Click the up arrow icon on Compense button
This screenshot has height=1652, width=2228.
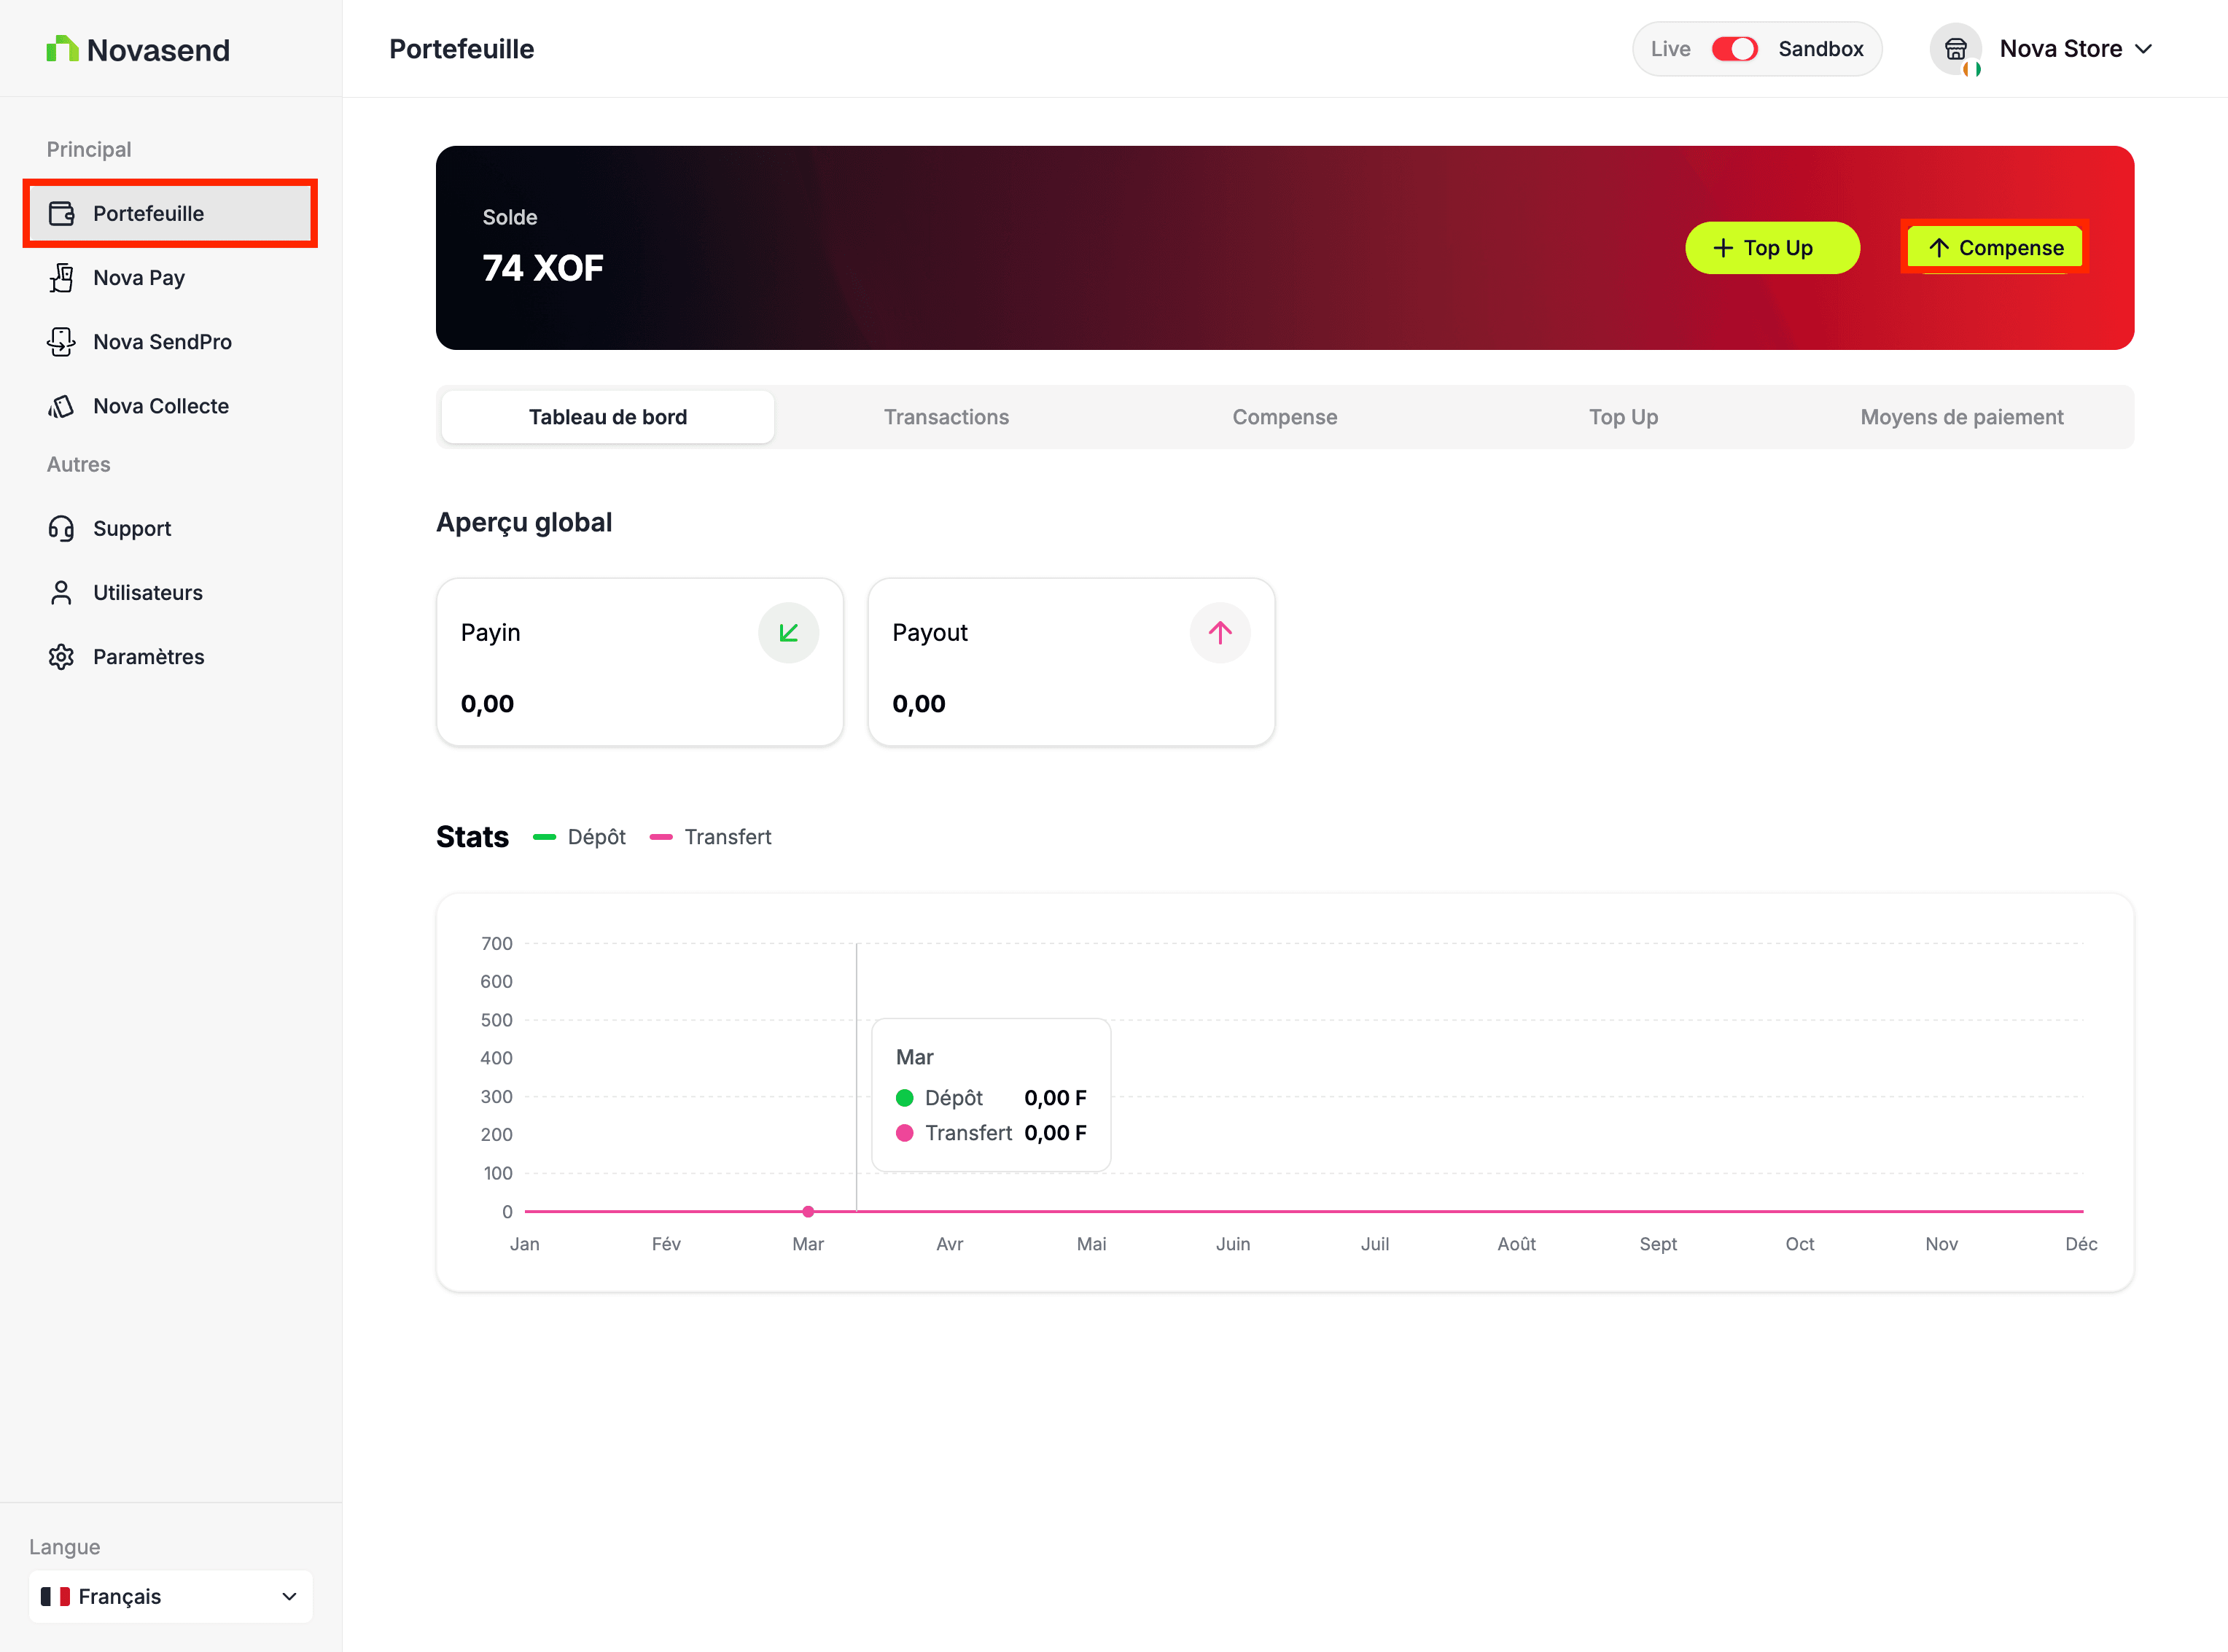pyautogui.click(x=1939, y=248)
